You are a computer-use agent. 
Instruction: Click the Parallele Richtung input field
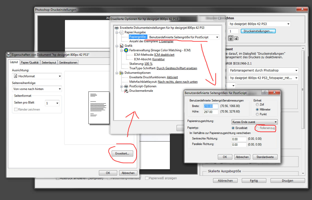(239, 144)
